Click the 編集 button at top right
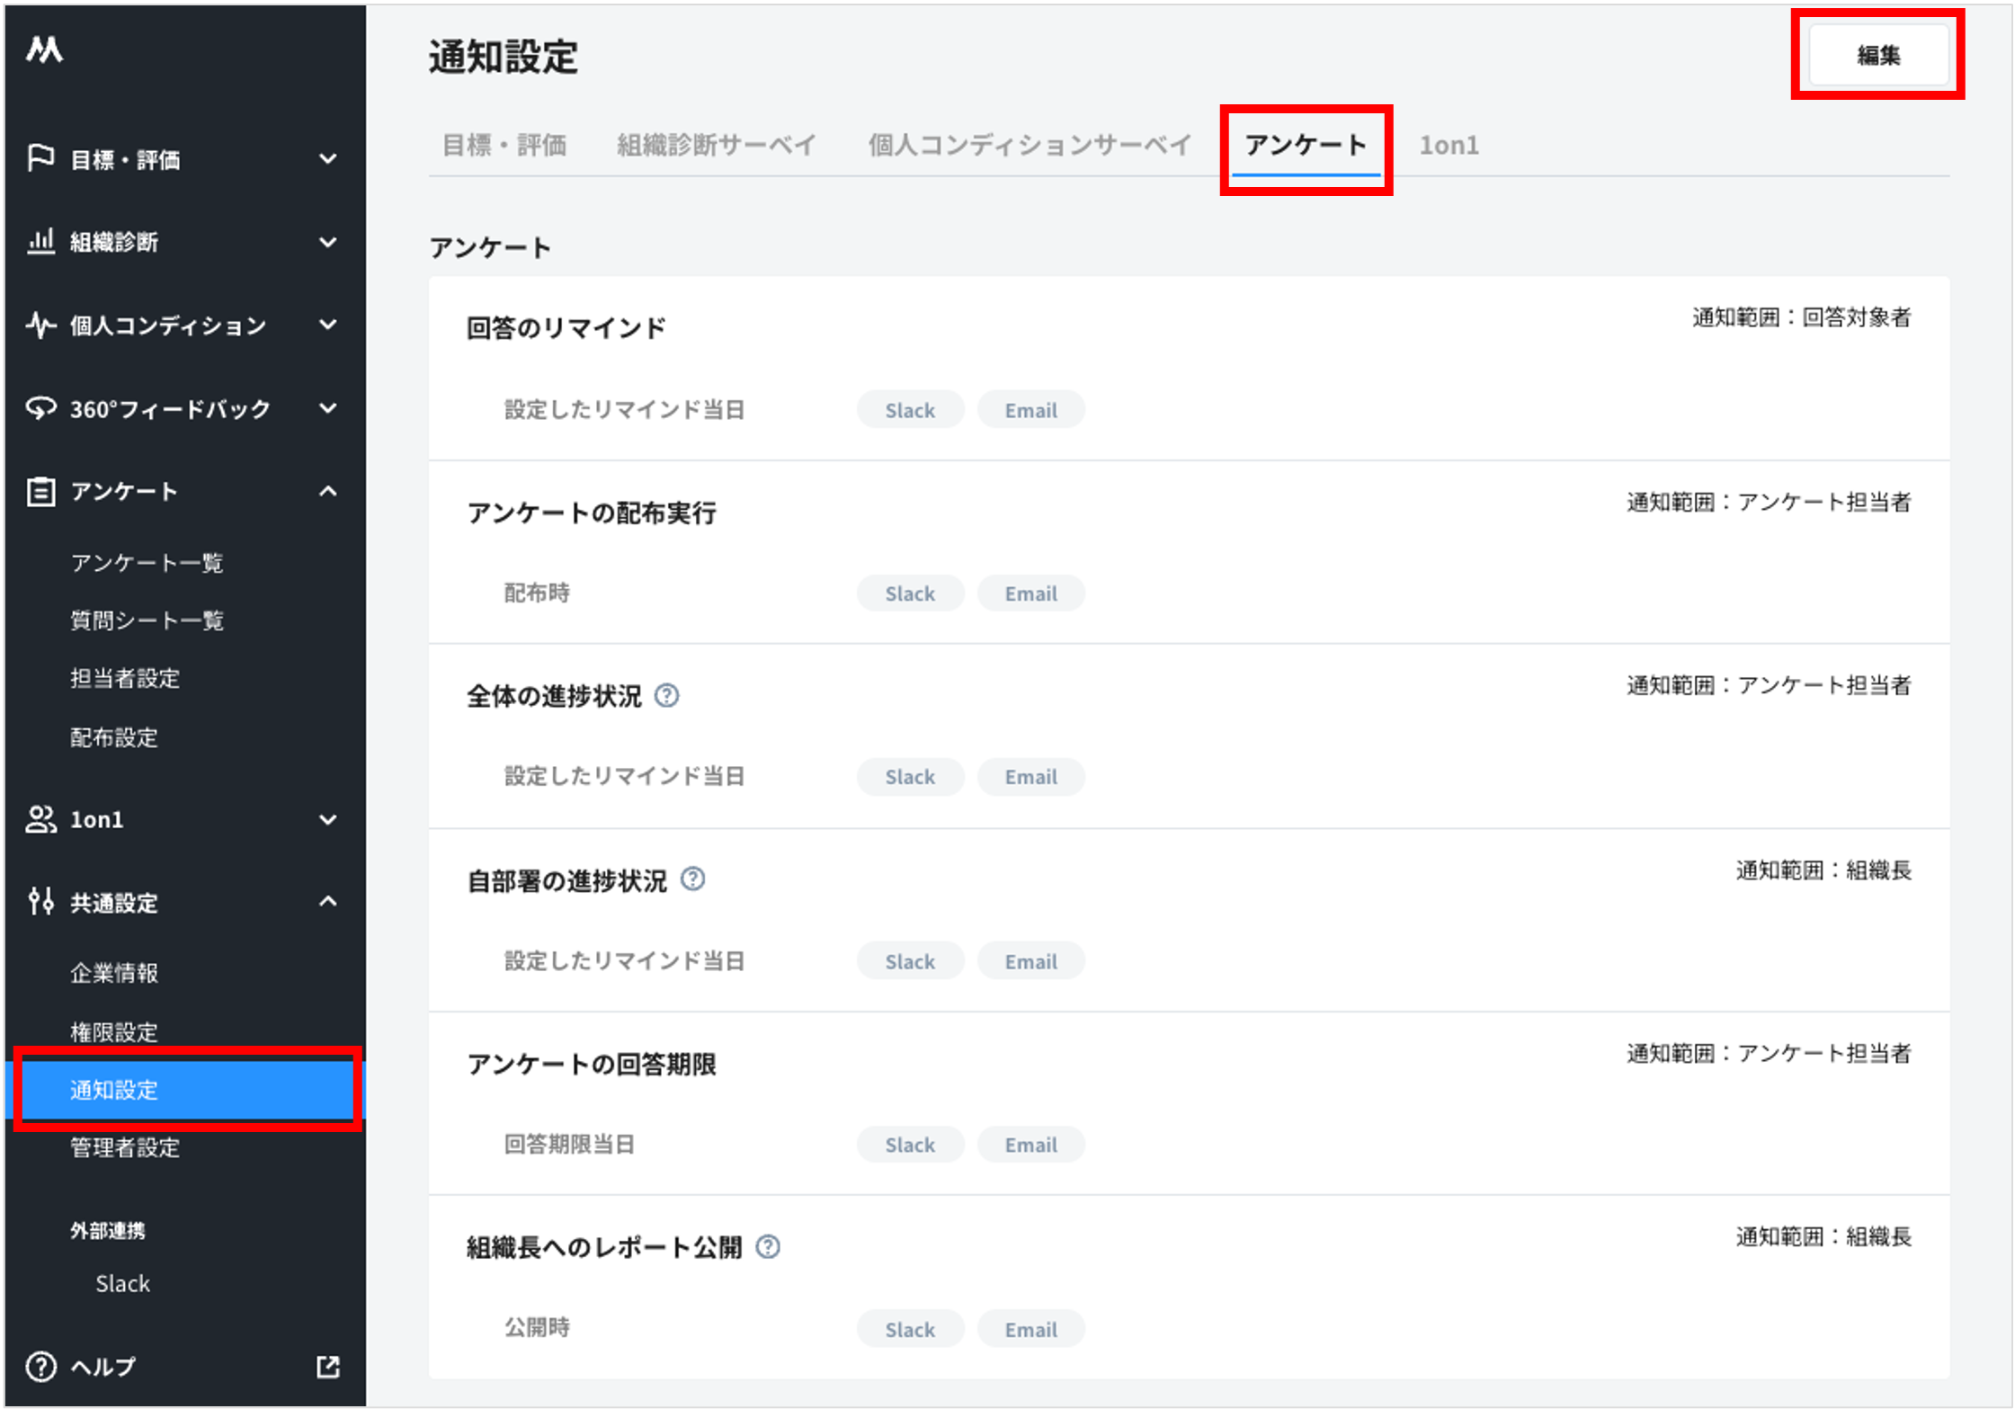The image size is (2015, 1409). tap(1877, 55)
